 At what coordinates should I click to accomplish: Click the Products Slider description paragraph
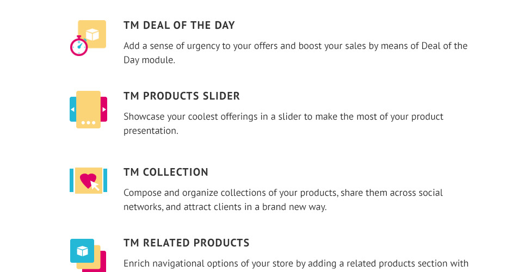[283, 123]
